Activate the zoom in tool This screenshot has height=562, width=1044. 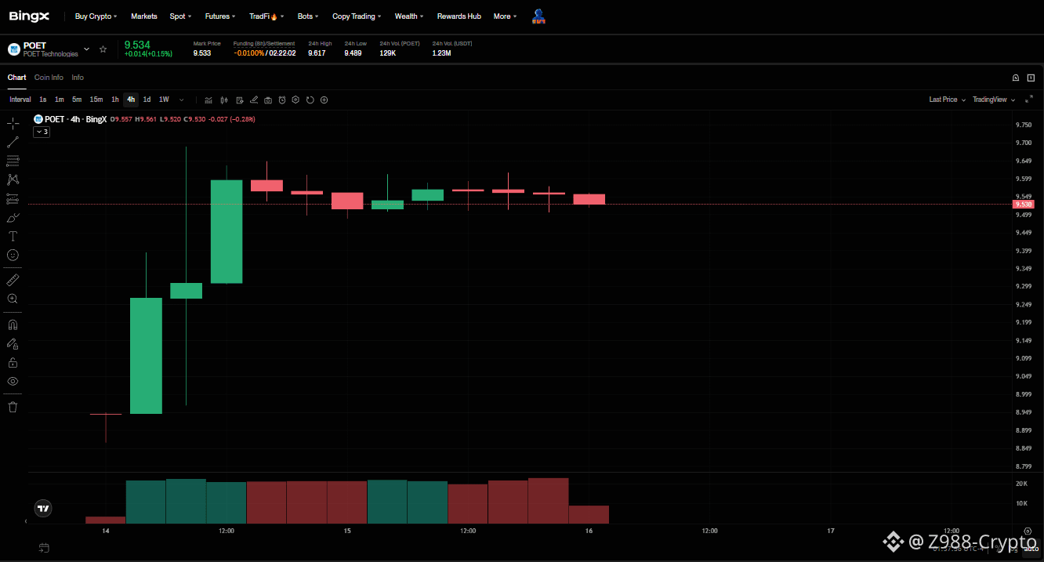tap(13, 299)
